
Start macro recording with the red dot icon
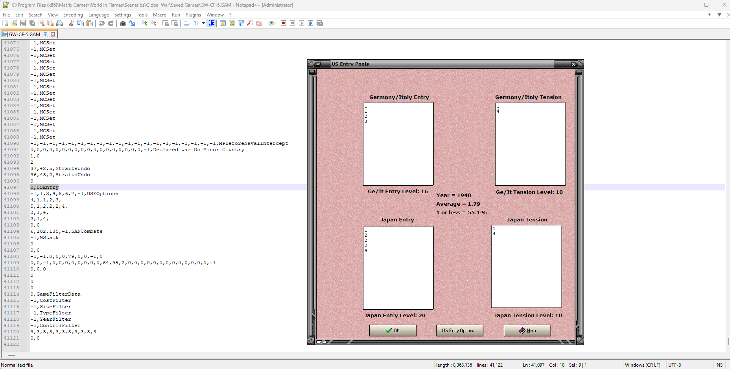283,23
